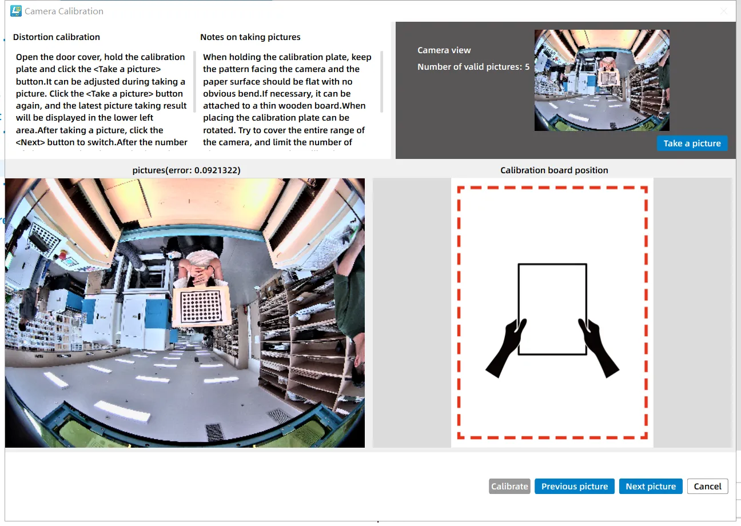Click the Notes on taking pictures heading

(x=250, y=37)
